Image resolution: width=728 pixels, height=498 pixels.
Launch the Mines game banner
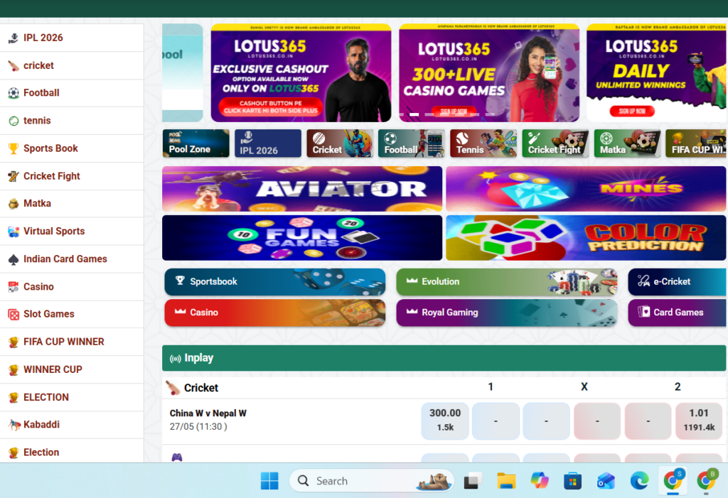tap(586, 189)
